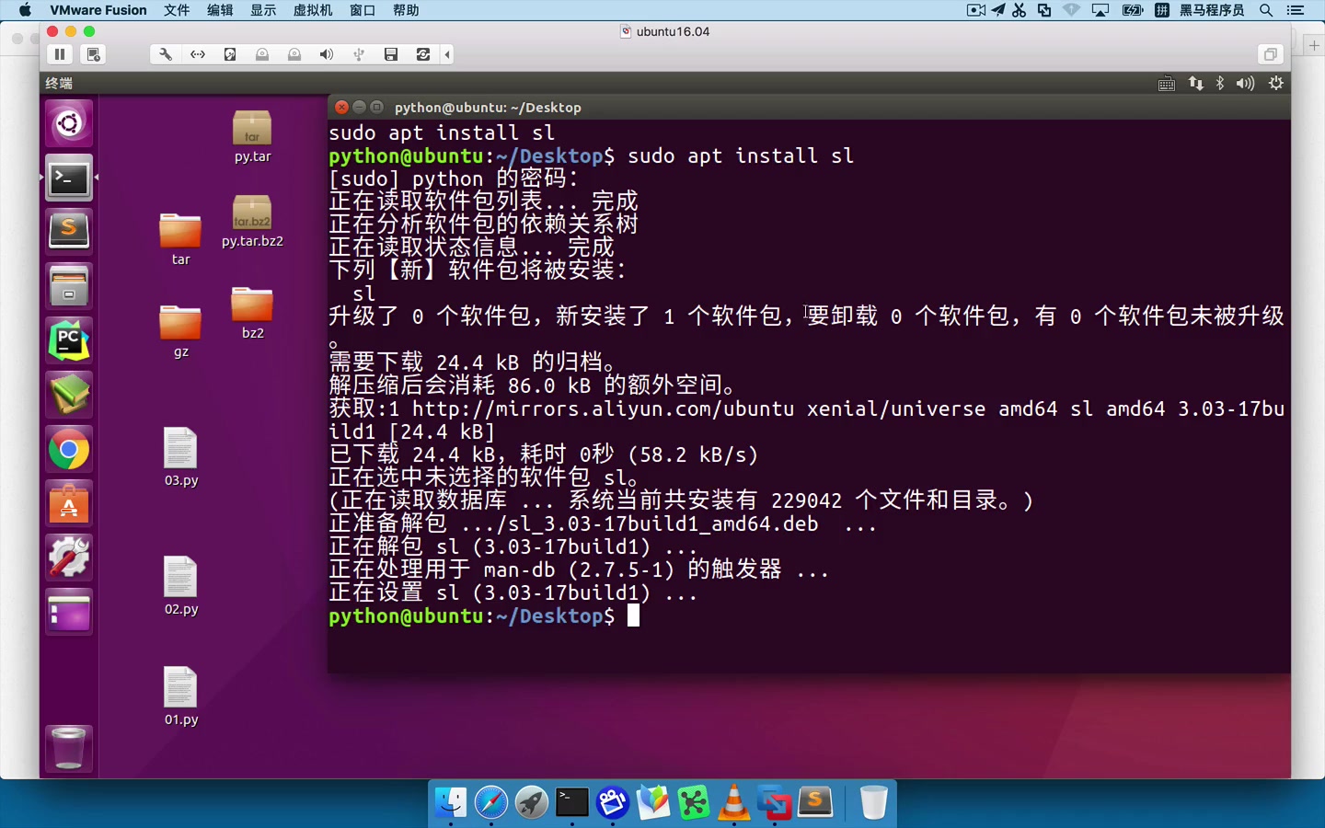
Task: Open Launchpad rocket in the macOS Dock
Action: click(x=532, y=802)
